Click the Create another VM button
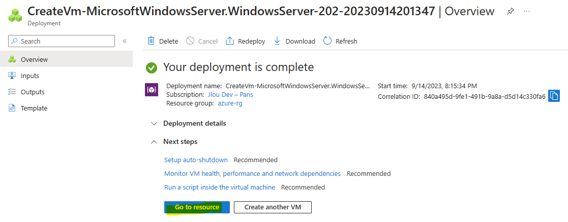This screenshot has height=222, width=568. (x=273, y=207)
